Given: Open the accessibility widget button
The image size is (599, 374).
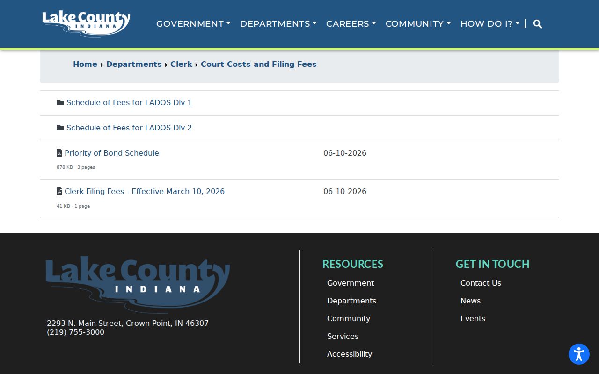Looking at the screenshot, I should pyautogui.click(x=579, y=354).
